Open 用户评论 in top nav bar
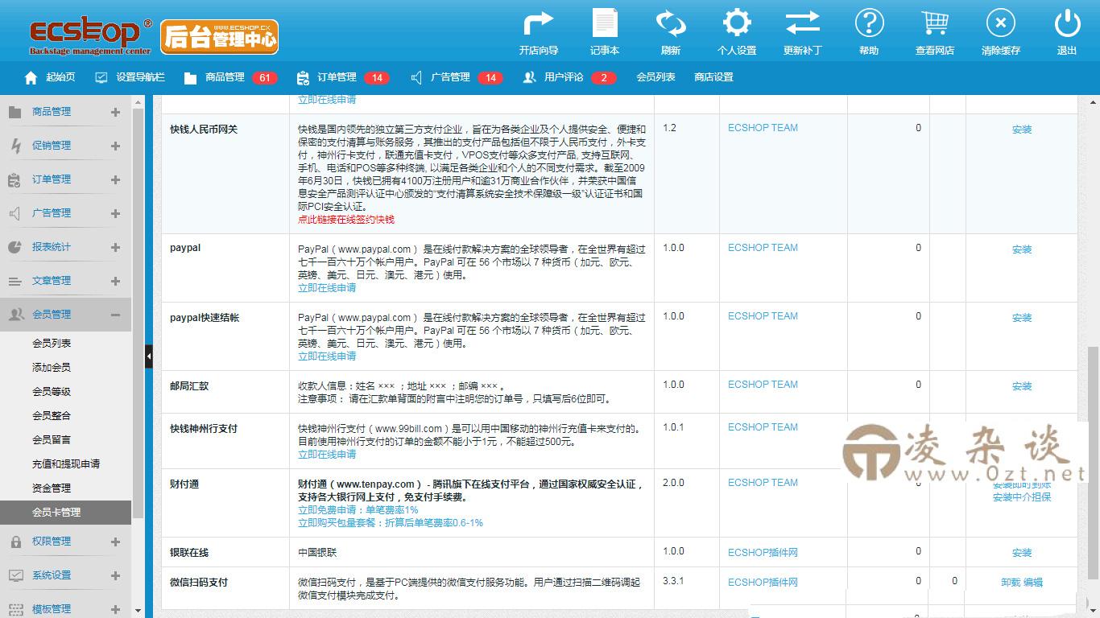1100x618 pixels. [553, 77]
